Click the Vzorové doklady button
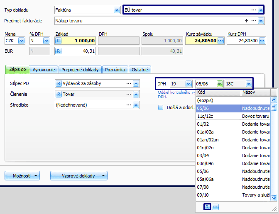This screenshot has height=214, width=279. click(x=78, y=176)
